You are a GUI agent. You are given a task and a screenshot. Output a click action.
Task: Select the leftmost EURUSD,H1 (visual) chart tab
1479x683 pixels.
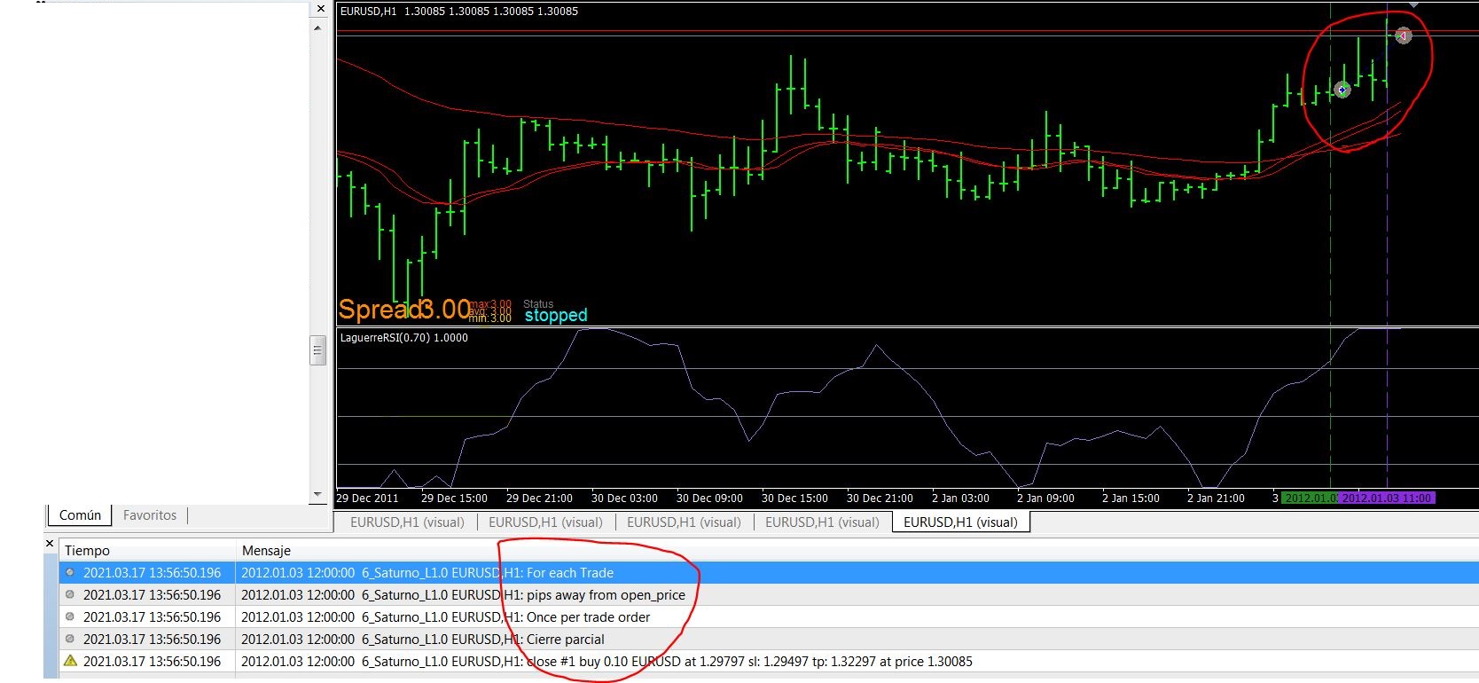coord(407,522)
